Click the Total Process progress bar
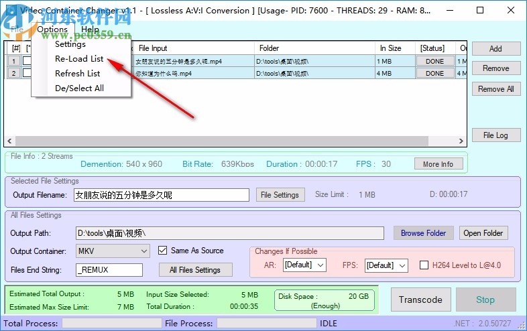The image size is (527, 331). point(112,323)
